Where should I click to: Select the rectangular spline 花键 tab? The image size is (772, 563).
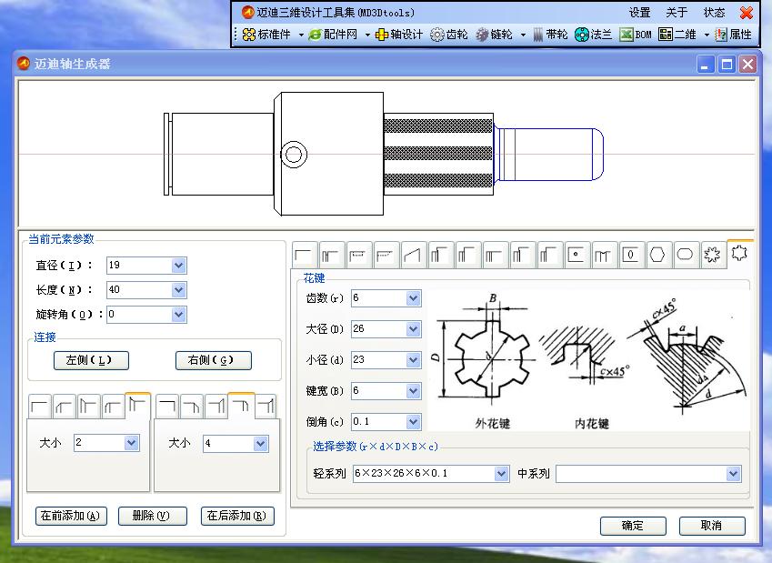[739, 254]
